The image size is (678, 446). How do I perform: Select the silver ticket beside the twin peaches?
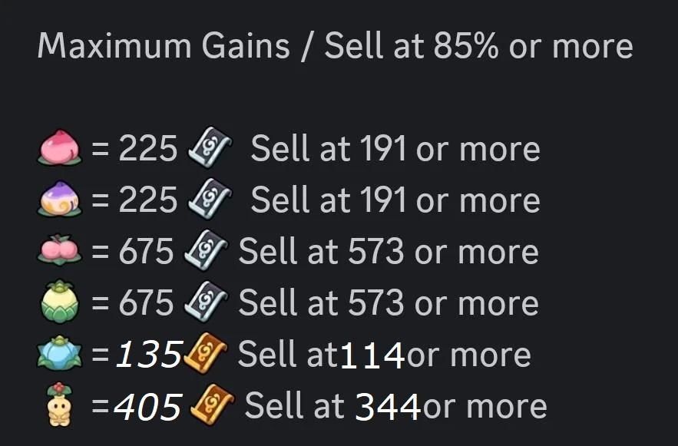pyautogui.click(x=206, y=252)
